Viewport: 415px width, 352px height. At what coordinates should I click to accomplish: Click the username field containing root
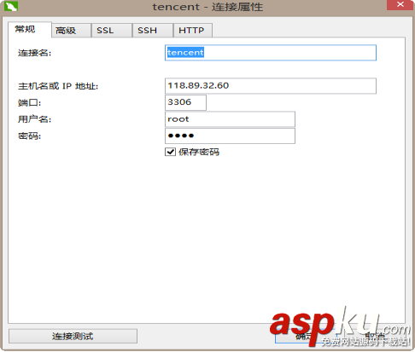tap(230, 119)
